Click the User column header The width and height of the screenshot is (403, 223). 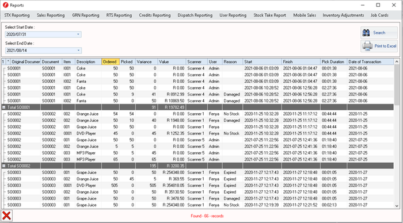click(215, 61)
